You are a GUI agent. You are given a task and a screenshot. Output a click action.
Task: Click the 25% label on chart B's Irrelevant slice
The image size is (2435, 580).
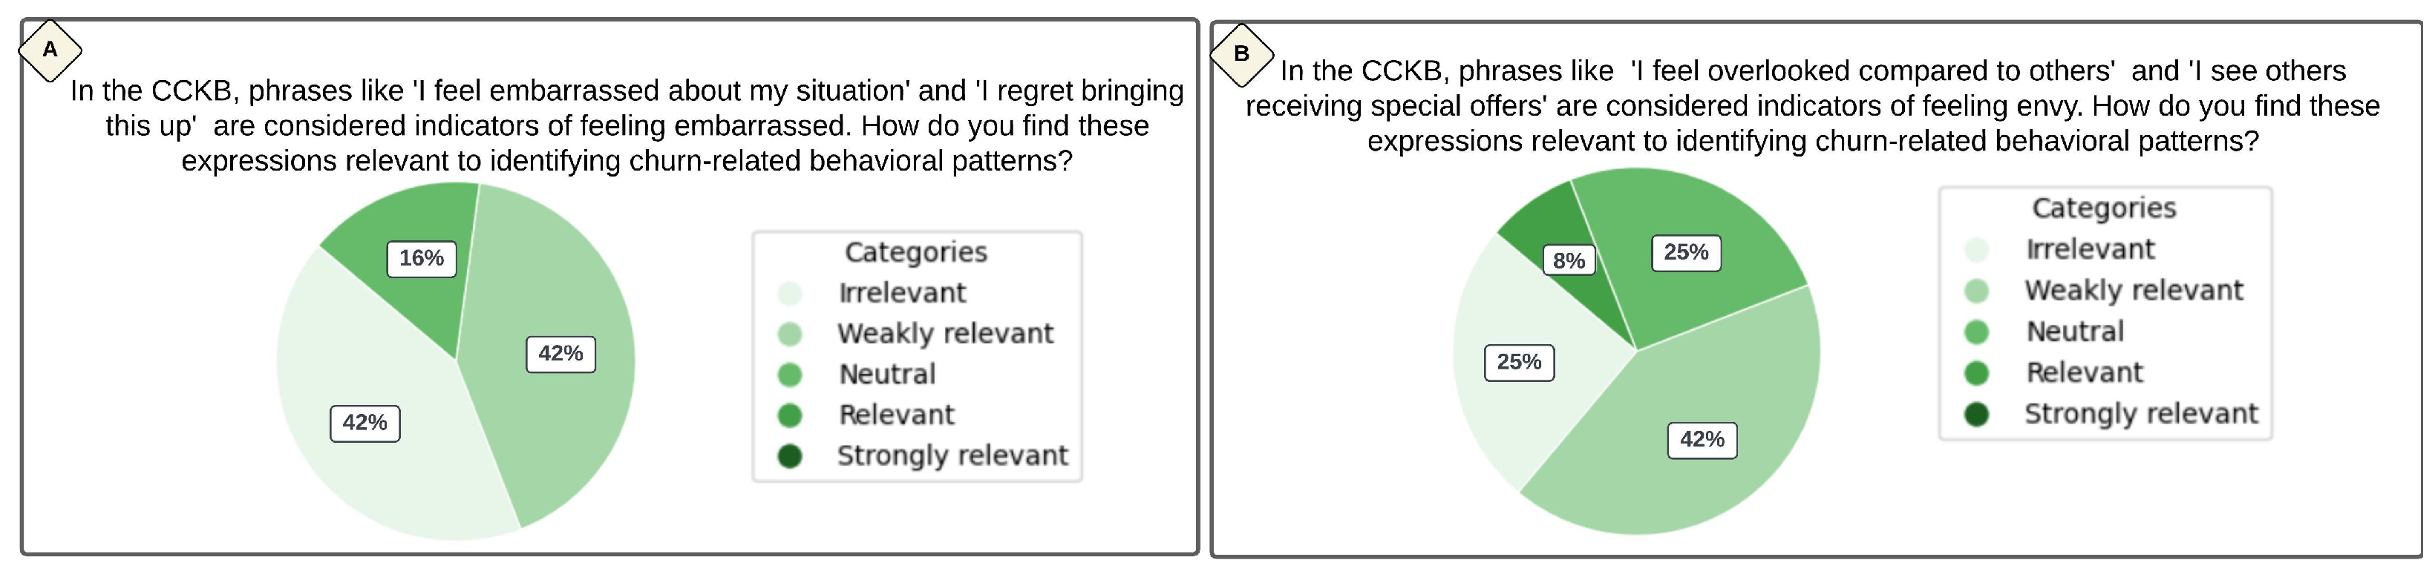(x=1519, y=363)
